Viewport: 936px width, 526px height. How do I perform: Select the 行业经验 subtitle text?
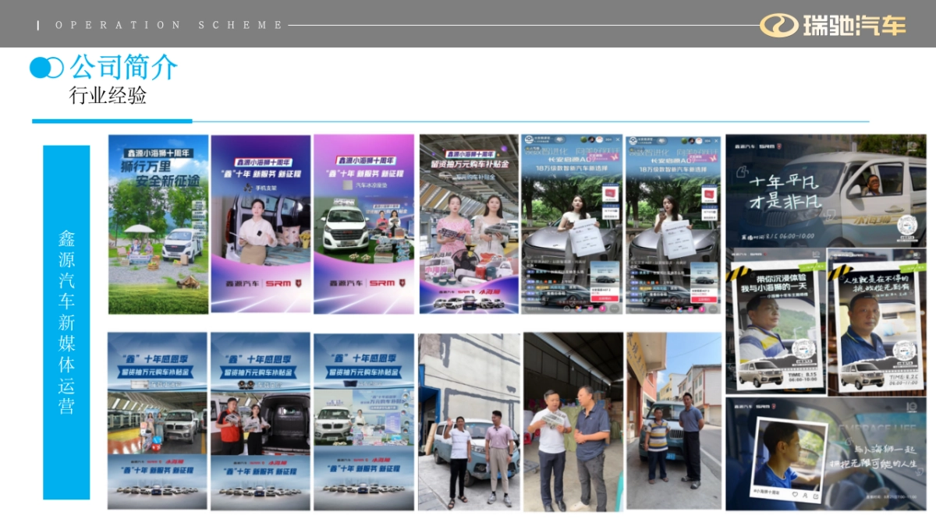[108, 96]
